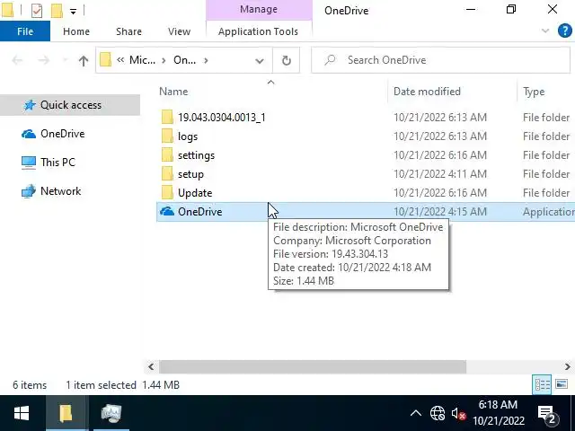Switch to Large icons view layout
575x431 pixels.
click(562, 384)
